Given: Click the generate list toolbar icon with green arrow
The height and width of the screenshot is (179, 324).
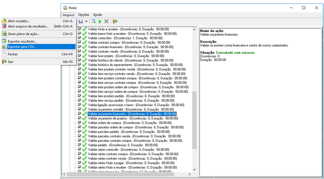Looking at the screenshot, I should (x=93, y=21).
